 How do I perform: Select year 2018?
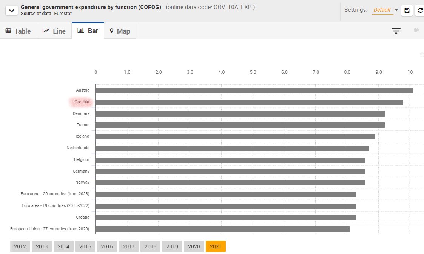[x=150, y=246]
